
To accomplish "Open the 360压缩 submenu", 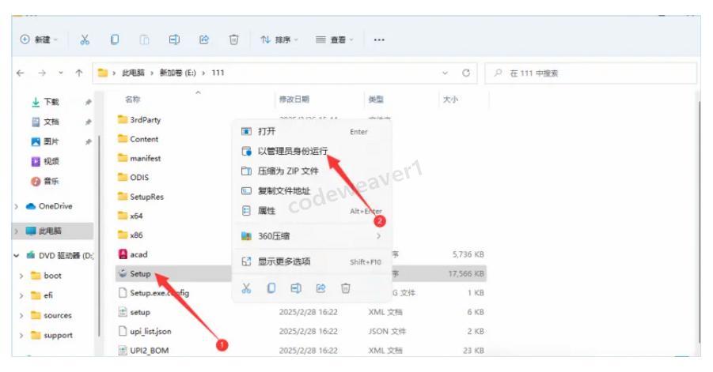I will pyautogui.click(x=312, y=236).
